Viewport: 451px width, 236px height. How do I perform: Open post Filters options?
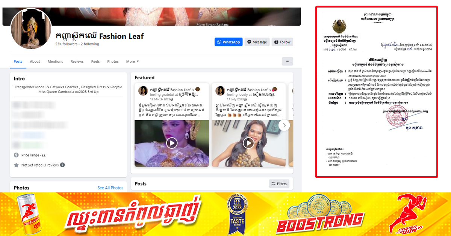click(x=278, y=184)
